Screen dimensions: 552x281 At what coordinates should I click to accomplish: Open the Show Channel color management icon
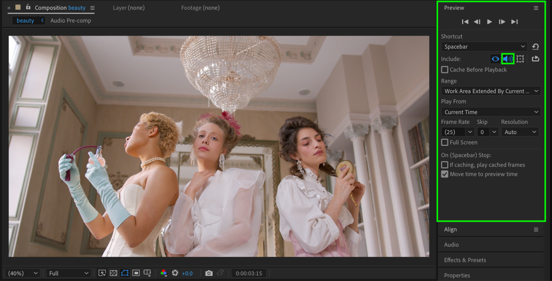tap(163, 273)
